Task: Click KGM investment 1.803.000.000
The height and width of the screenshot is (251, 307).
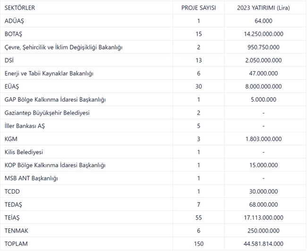Action: tap(264, 139)
